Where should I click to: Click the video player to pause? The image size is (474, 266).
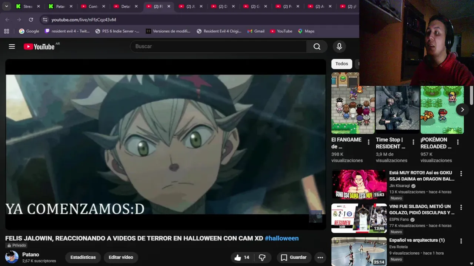click(166, 144)
